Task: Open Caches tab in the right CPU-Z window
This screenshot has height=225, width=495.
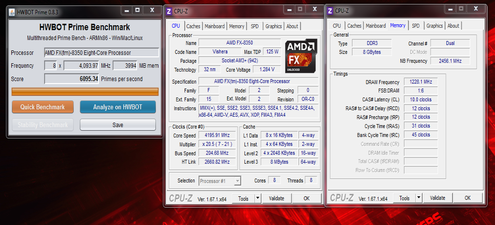Action: click(354, 26)
